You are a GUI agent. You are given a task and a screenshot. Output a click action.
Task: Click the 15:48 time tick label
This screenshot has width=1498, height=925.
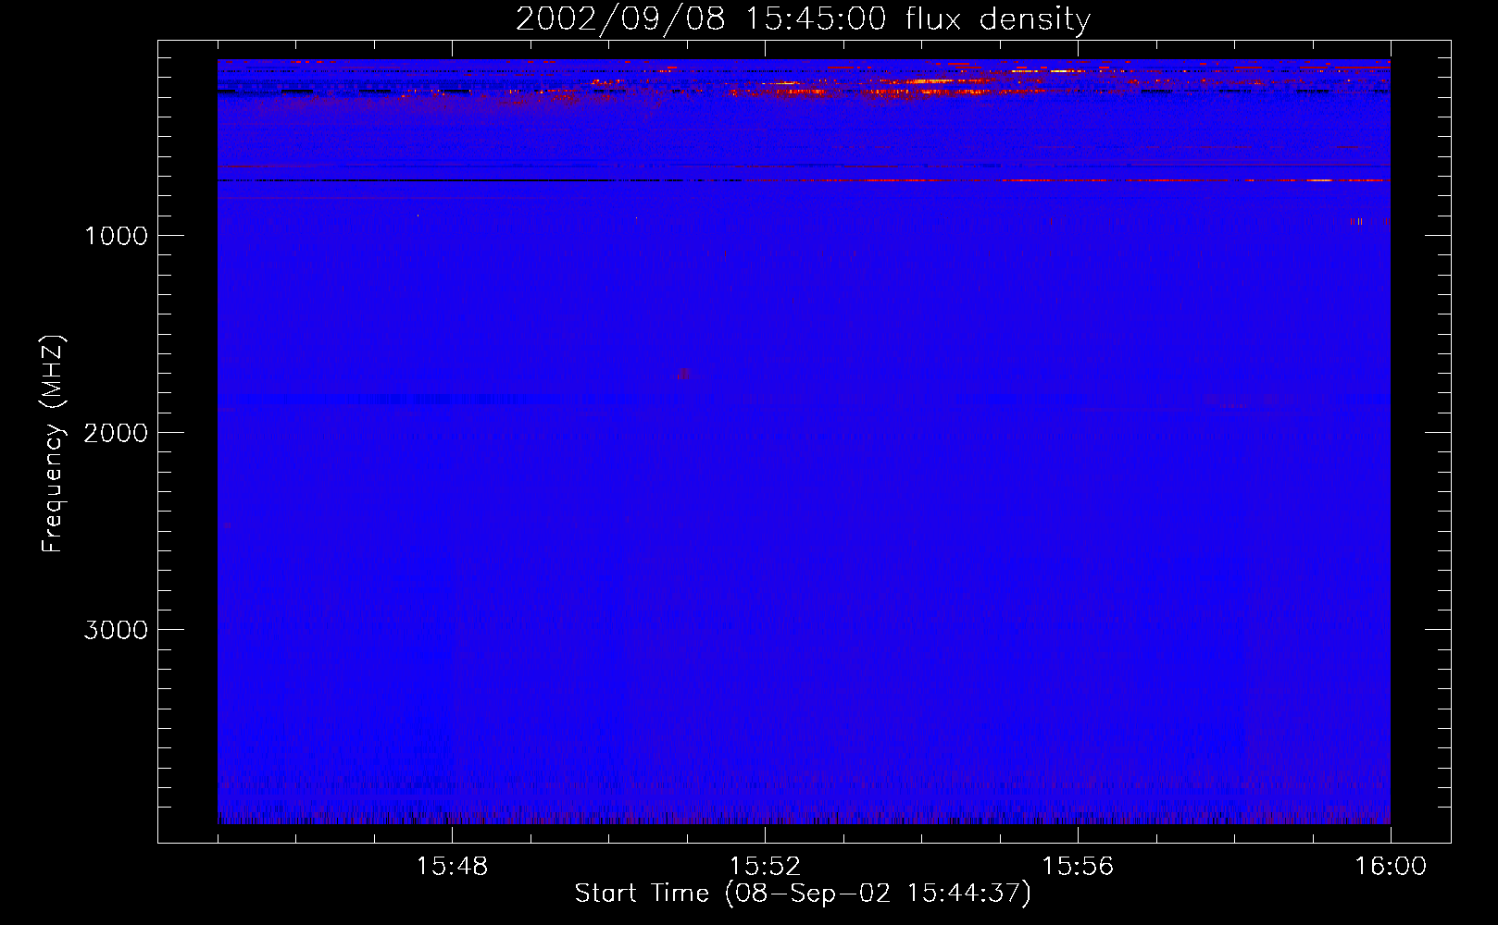452,867
